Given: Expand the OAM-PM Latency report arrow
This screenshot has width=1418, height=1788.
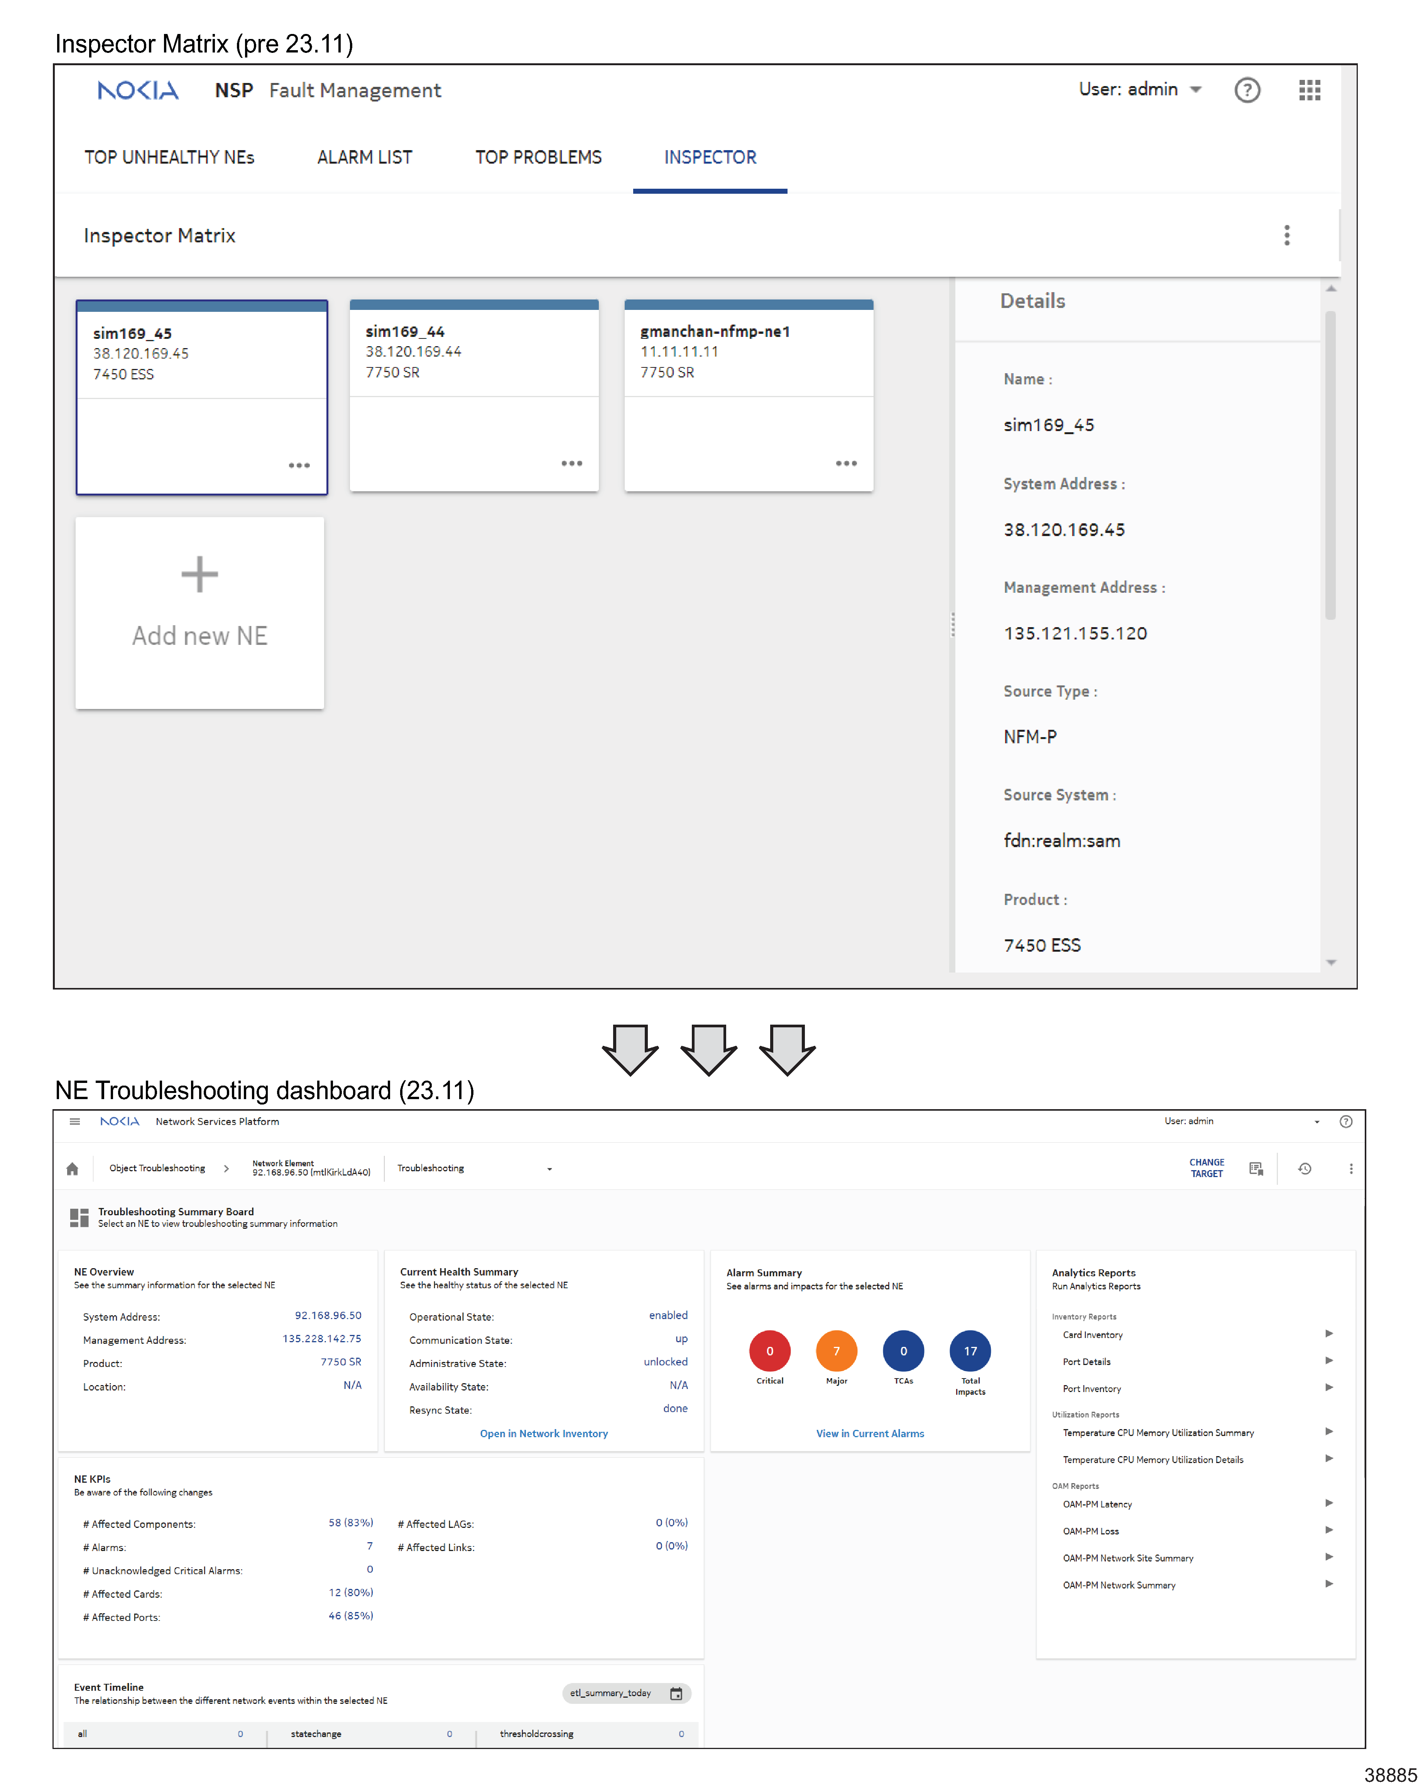Looking at the screenshot, I should [1328, 1503].
